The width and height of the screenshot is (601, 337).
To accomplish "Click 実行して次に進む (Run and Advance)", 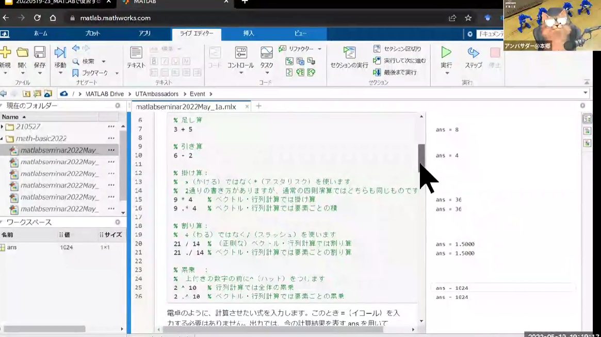I will click(399, 60).
